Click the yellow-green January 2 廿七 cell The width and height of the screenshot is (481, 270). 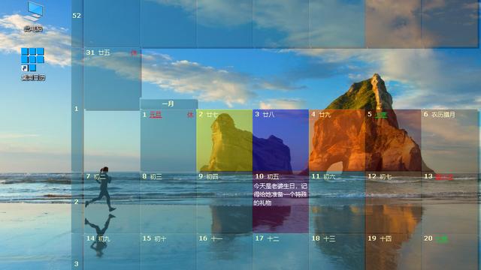224,140
